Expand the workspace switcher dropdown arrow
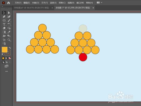The image size is (141, 106). pos(102,3)
